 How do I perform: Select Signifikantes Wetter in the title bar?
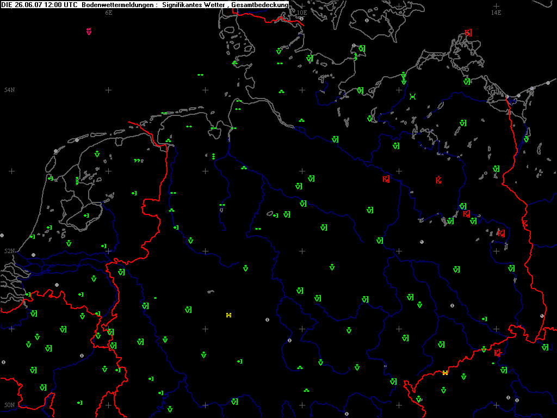point(195,4)
